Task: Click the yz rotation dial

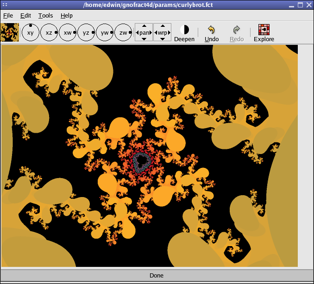Action: click(86, 33)
